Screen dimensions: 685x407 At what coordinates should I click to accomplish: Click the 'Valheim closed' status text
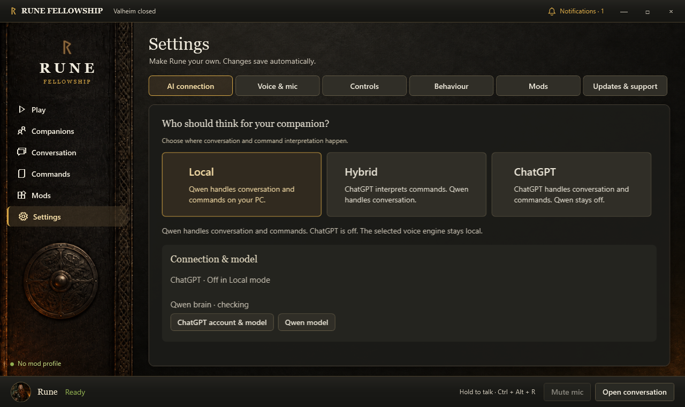coord(135,11)
